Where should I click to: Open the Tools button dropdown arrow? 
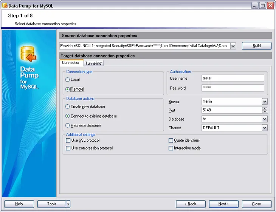tap(68, 204)
